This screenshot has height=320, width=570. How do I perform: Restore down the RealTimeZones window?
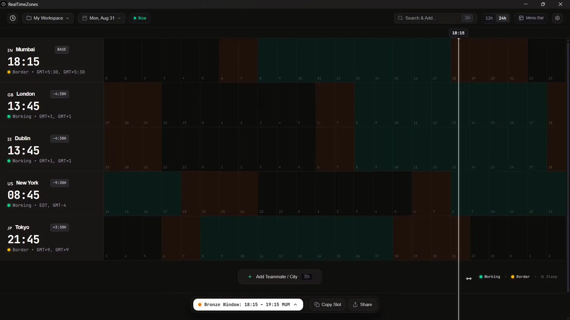543,4
